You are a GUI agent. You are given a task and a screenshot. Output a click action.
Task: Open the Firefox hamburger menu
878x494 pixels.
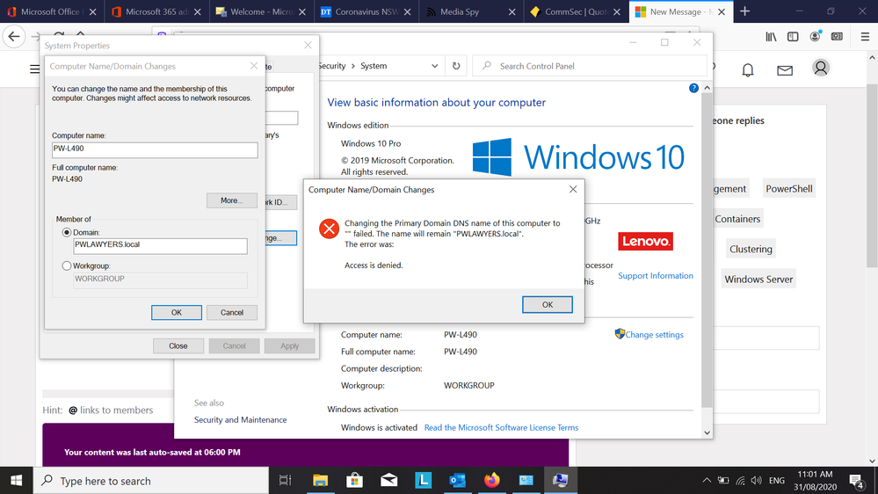[865, 37]
